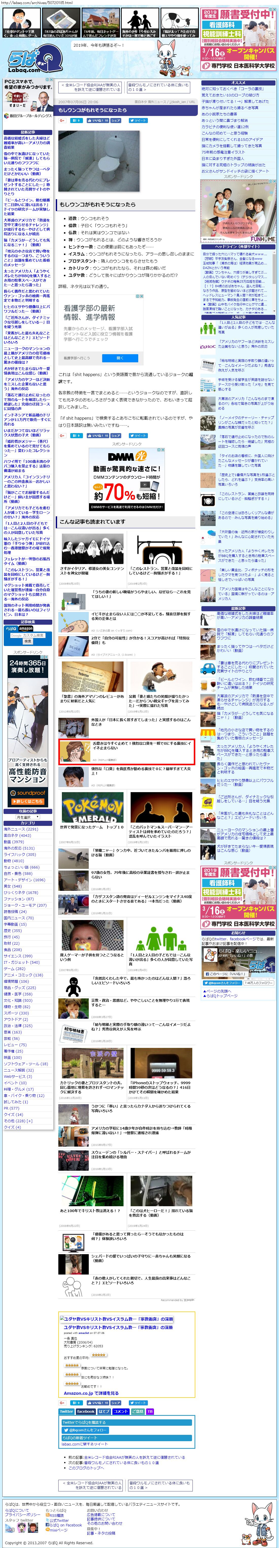This screenshot has width=279, height=1548.
Task: Click the はてブ button under the Amazon box
Action: tap(104, 1411)
